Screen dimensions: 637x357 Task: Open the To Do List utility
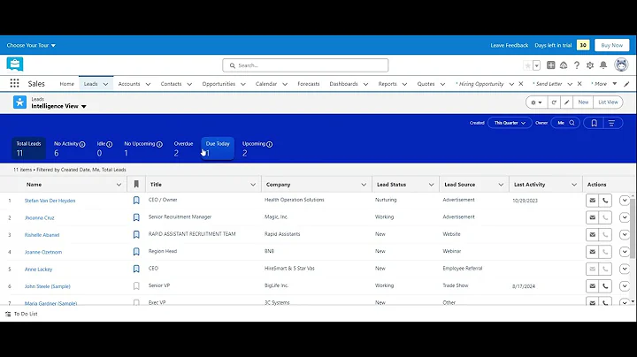click(x=21, y=314)
